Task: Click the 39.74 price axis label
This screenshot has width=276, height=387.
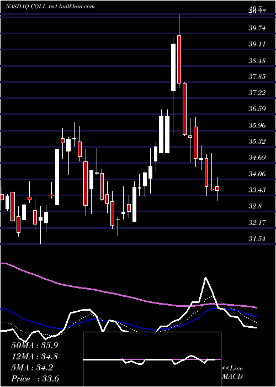Action: coord(257,28)
